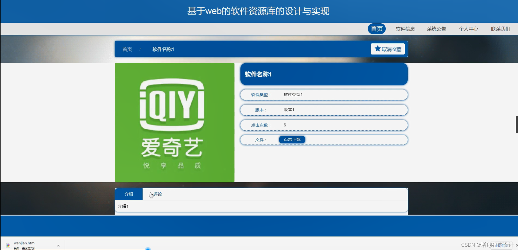Click the 首页 breadcrumb link
This screenshot has width=518, height=250.
(x=127, y=49)
